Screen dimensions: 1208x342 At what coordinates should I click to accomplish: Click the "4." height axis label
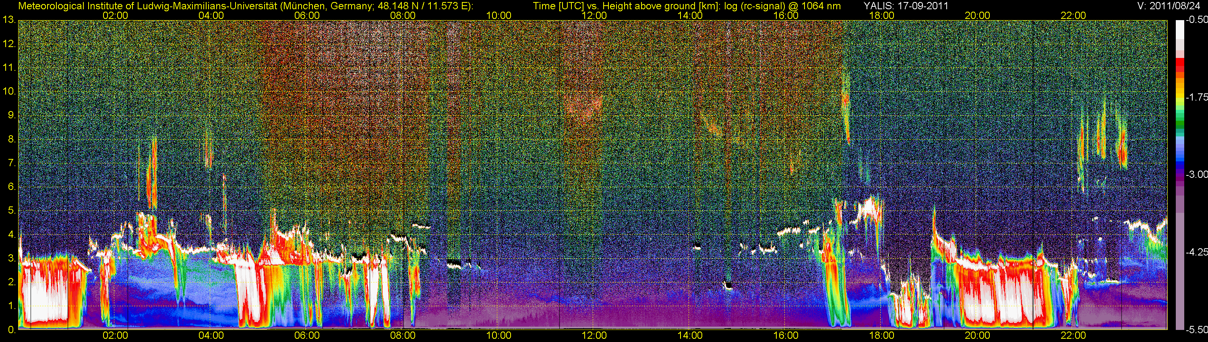[x=12, y=234]
